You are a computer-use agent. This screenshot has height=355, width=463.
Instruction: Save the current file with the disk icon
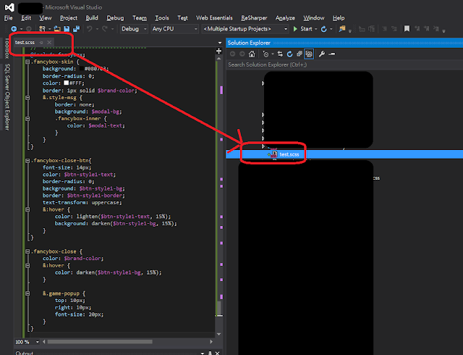67,29
